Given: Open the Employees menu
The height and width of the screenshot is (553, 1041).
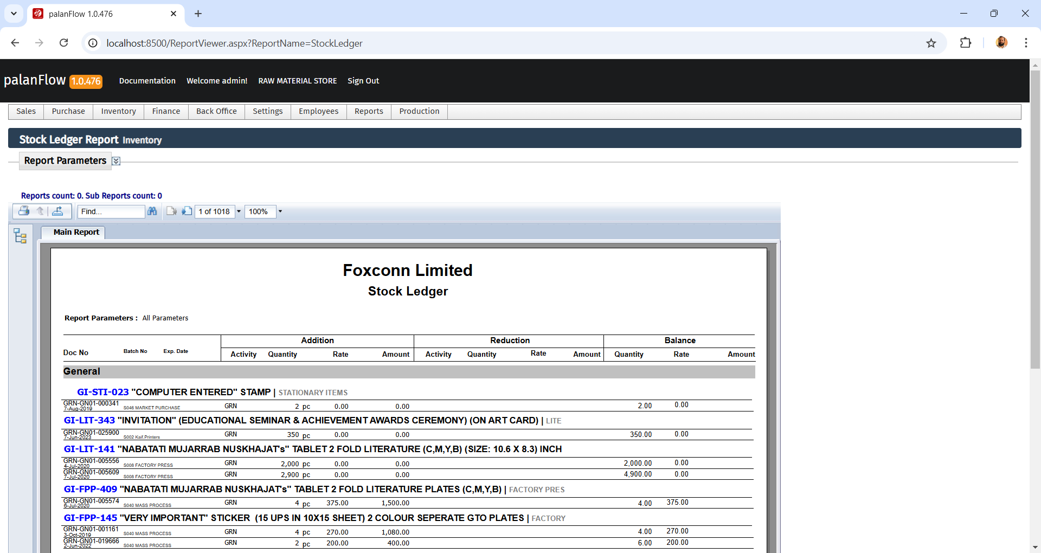Looking at the screenshot, I should tap(318, 111).
